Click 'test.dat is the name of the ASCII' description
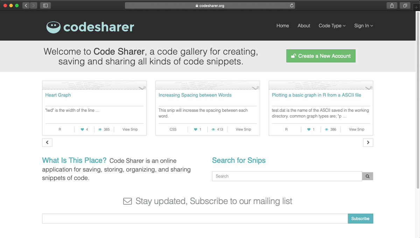The width and height of the screenshot is (420, 238). [320, 113]
